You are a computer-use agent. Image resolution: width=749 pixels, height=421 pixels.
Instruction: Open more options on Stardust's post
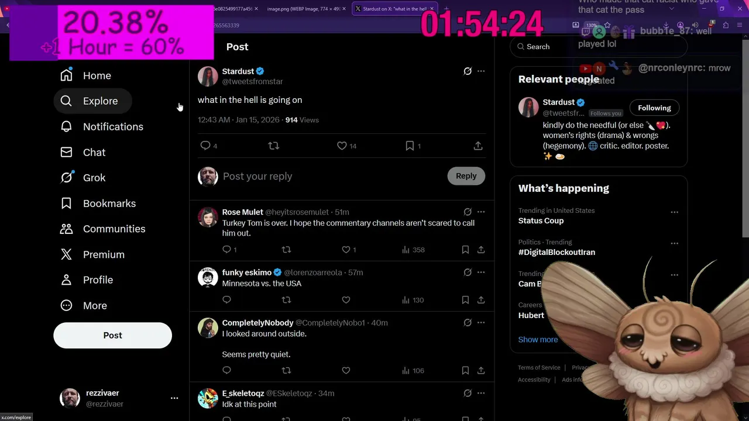click(x=481, y=71)
